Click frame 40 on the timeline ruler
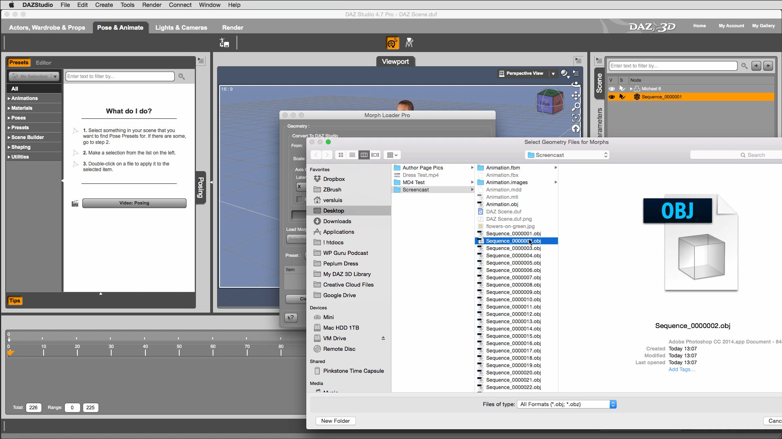The width and height of the screenshot is (782, 439). pyautogui.click(x=145, y=350)
